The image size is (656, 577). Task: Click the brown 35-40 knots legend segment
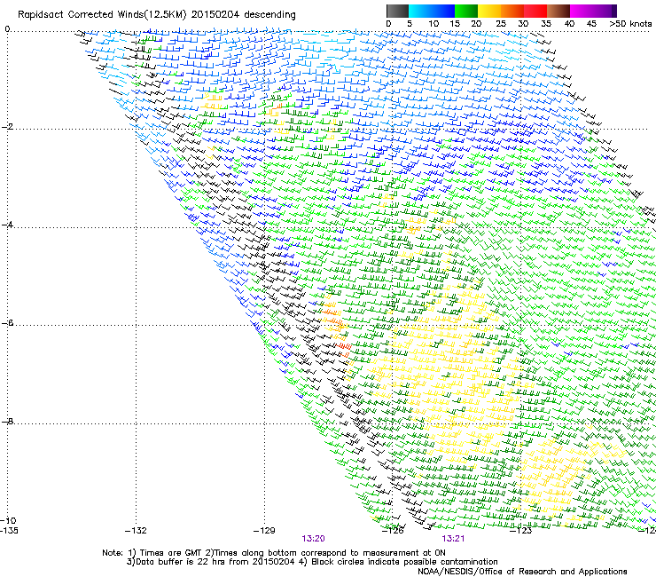(x=558, y=11)
